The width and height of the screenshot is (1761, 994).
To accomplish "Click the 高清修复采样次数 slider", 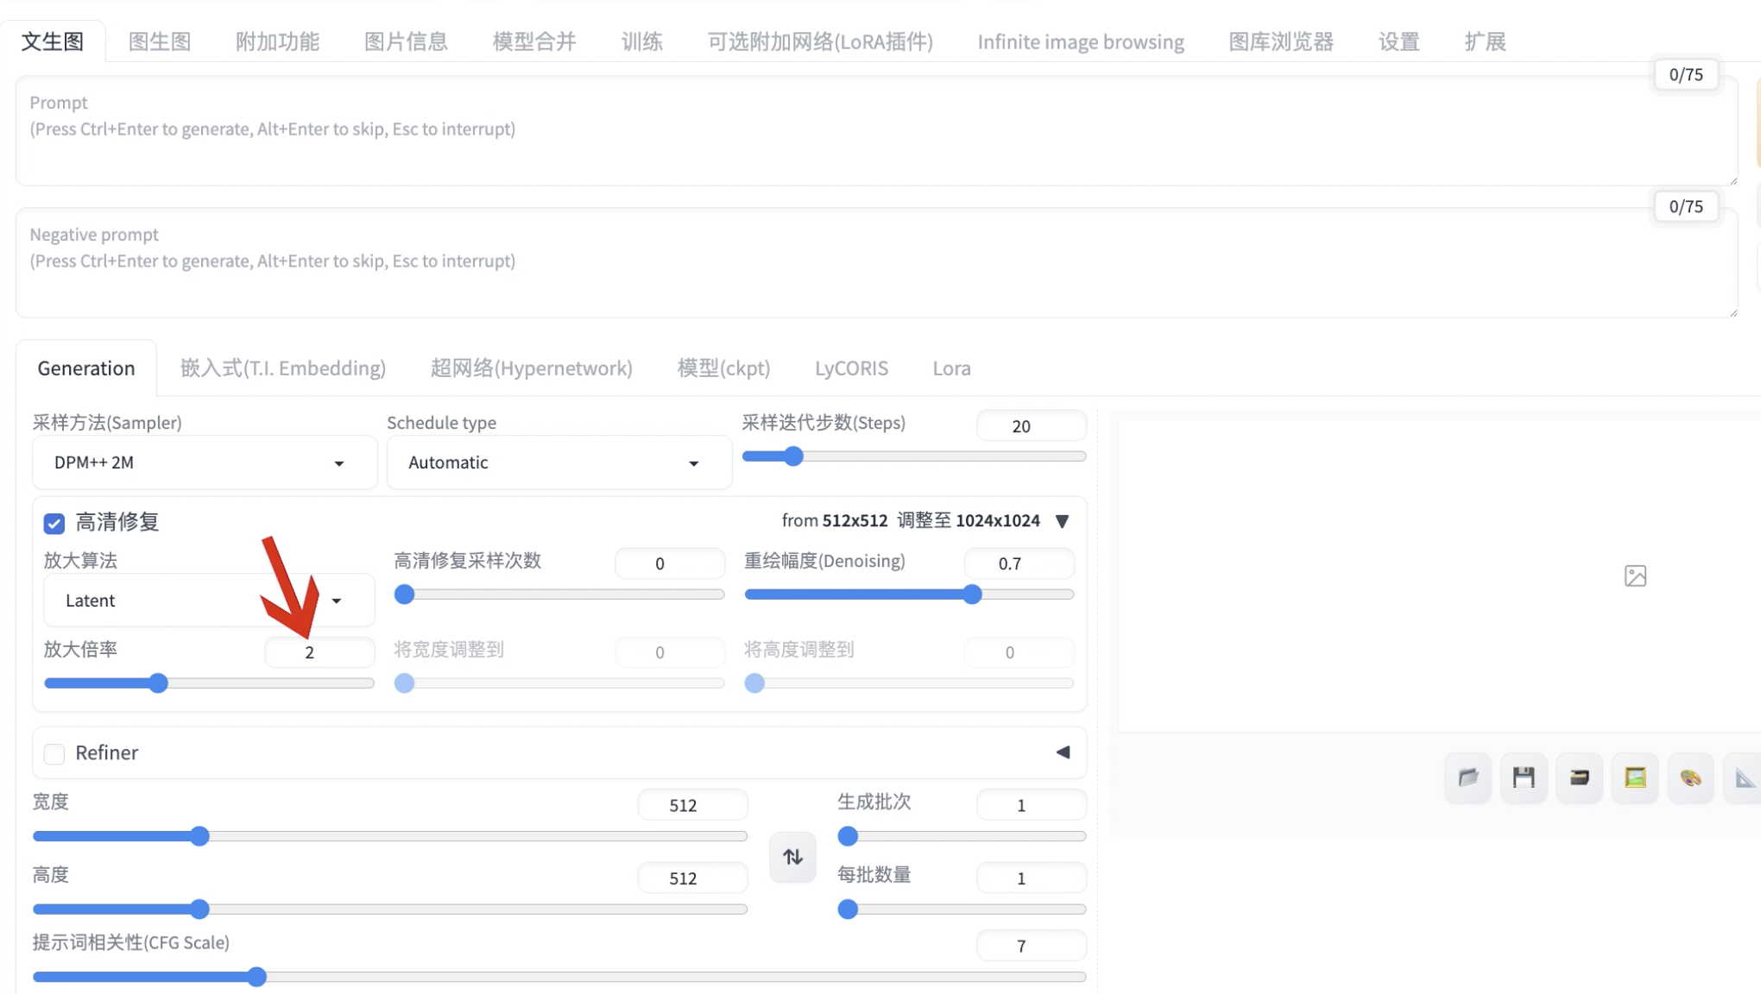I will coord(559,595).
